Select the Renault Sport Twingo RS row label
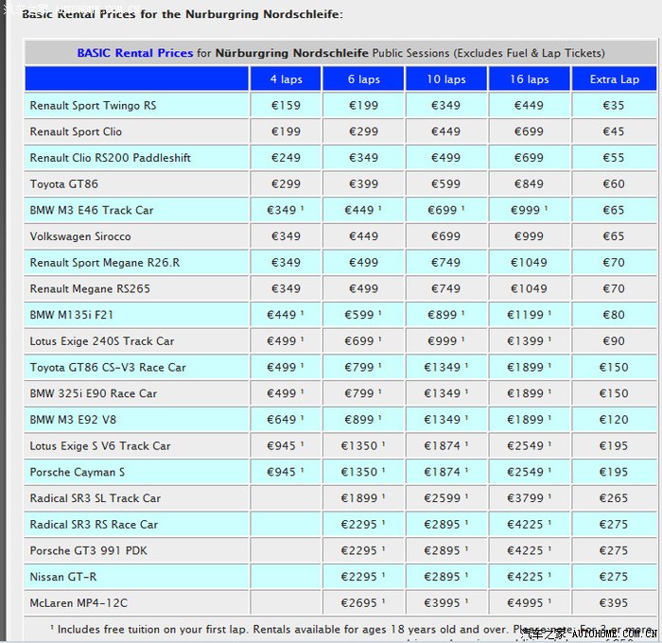Image resolution: width=662 pixels, height=643 pixels. point(93,106)
